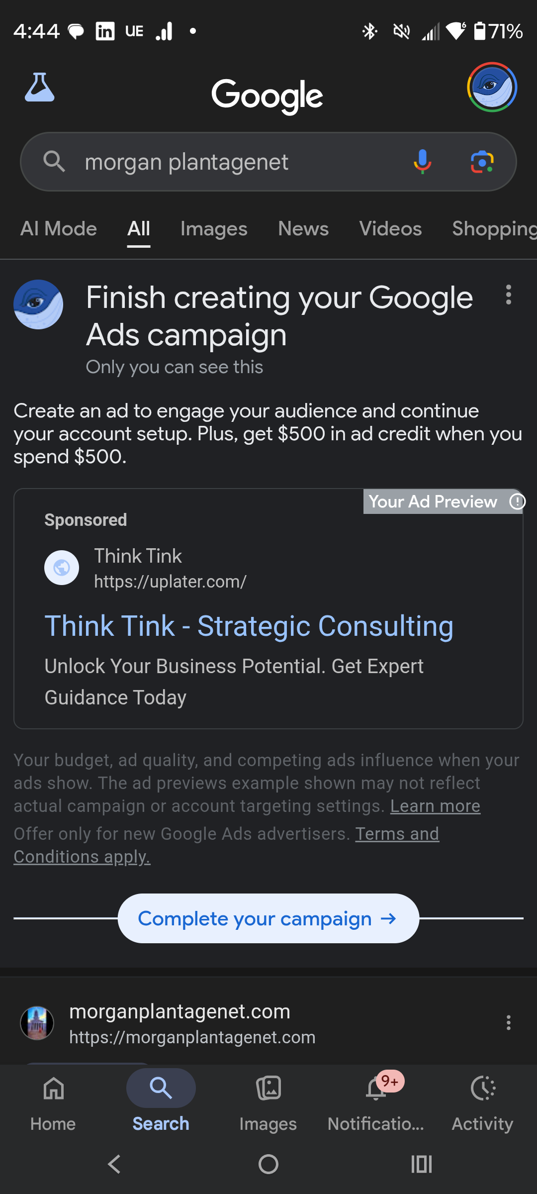Open Search Labs flask icon

pyautogui.click(x=40, y=88)
